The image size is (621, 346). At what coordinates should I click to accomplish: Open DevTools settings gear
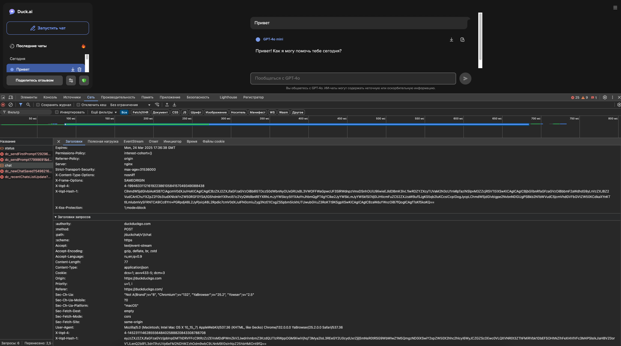(605, 97)
